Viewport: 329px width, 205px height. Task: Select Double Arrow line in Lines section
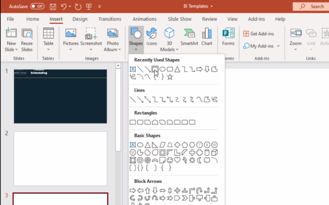click(148, 99)
